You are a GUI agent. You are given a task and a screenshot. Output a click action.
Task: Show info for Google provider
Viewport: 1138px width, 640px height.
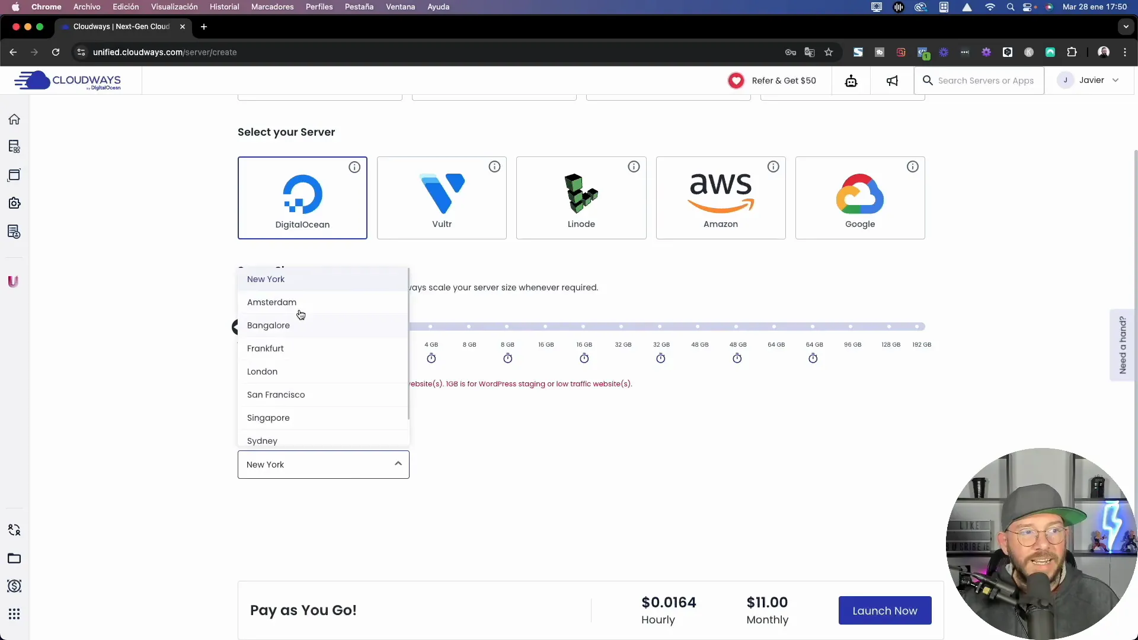[913, 167]
